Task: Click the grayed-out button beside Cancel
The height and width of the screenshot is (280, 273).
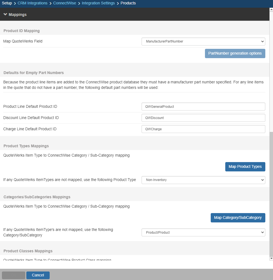Action: (x=13, y=275)
